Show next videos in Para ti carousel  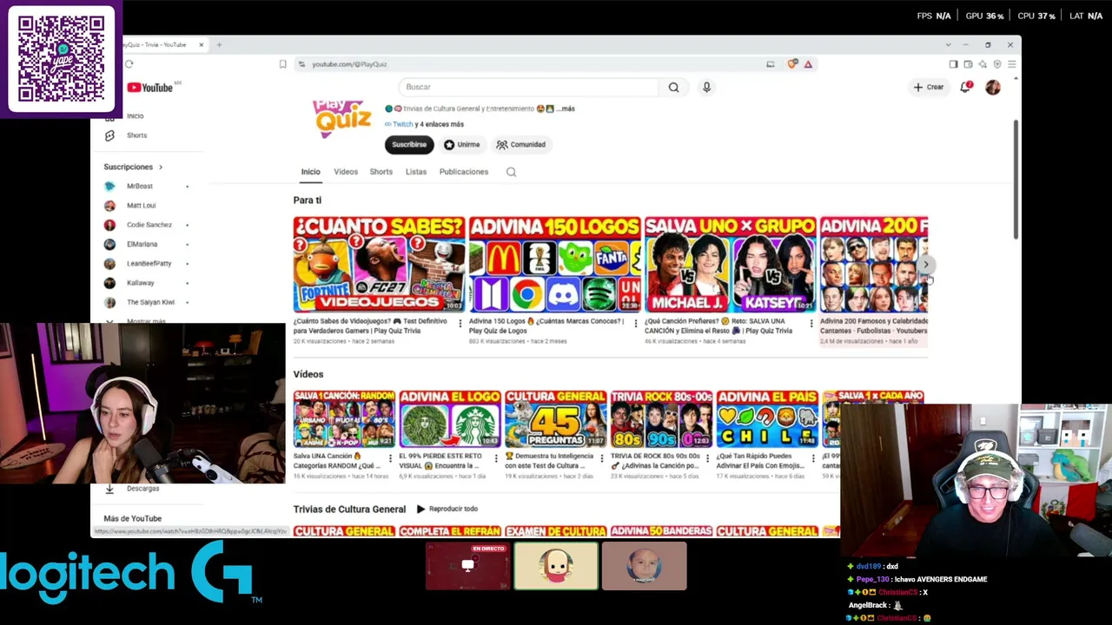926,264
